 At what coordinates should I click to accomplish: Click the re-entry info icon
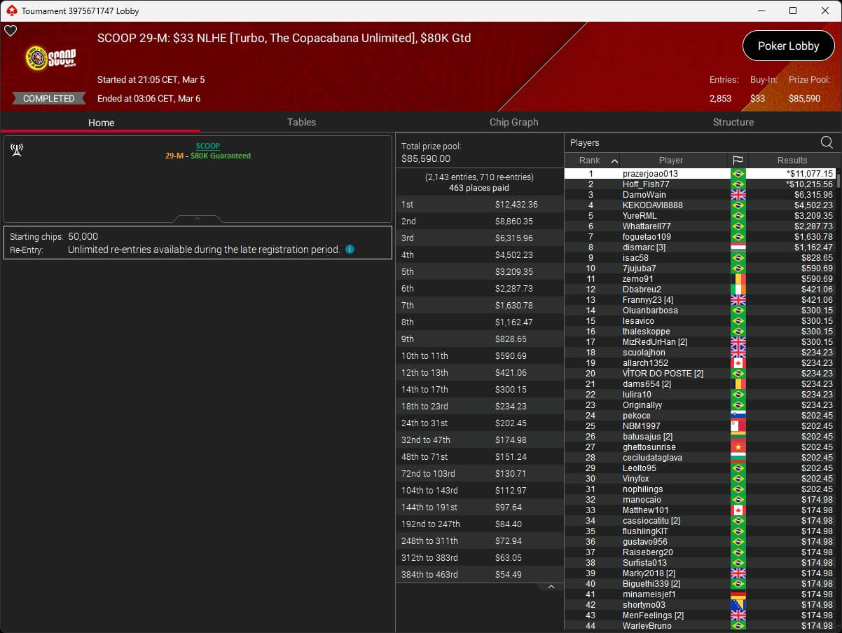pyautogui.click(x=350, y=249)
